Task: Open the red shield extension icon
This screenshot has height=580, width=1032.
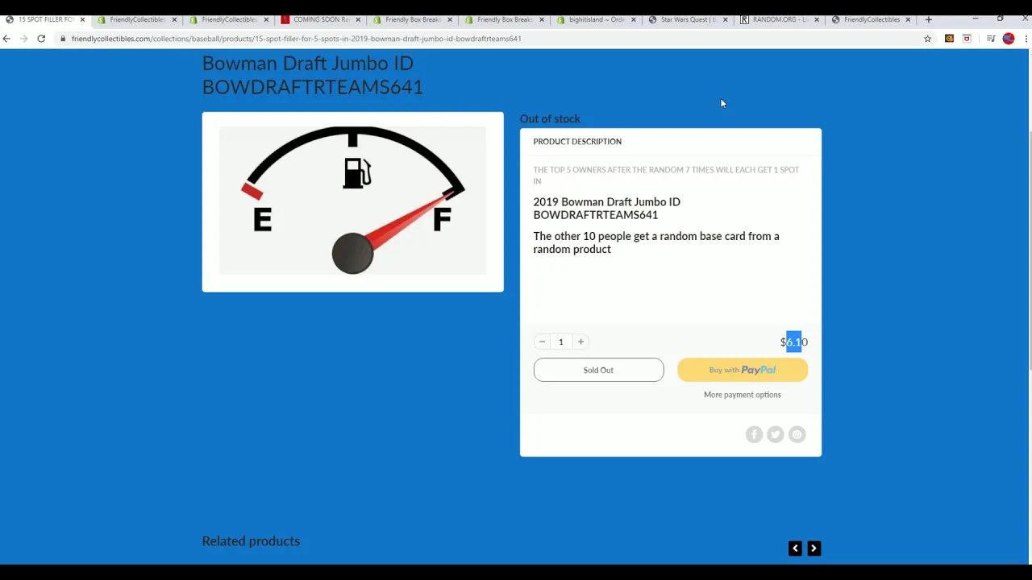Action: [x=967, y=39]
